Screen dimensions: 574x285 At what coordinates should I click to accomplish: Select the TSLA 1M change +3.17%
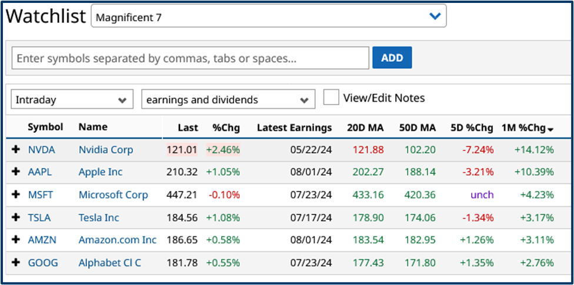click(x=537, y=218)
